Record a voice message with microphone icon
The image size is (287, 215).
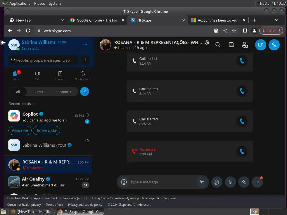pyautogui.click(x=230, y=182)
